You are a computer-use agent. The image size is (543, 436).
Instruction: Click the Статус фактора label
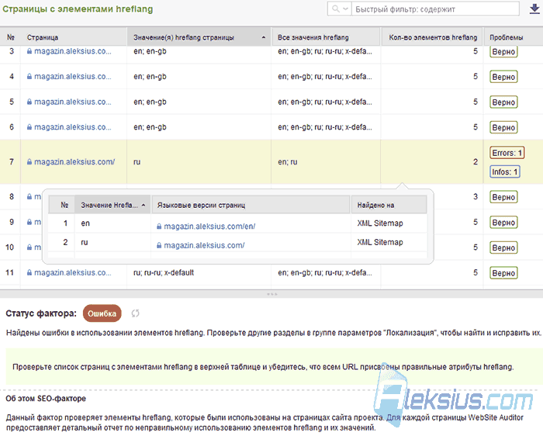click(41, 313)
